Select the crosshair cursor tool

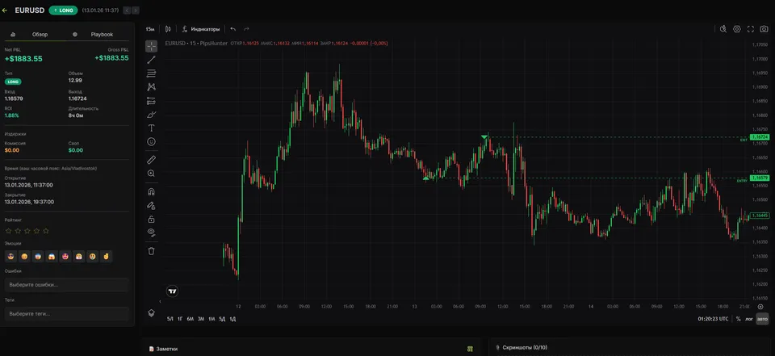[151, 47]
